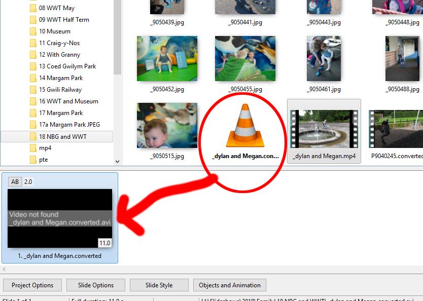The height and width of the screenshot is (301, 423).
Task: Select the _9050452.jpg photo thumbnail
Action: [167, 59]
